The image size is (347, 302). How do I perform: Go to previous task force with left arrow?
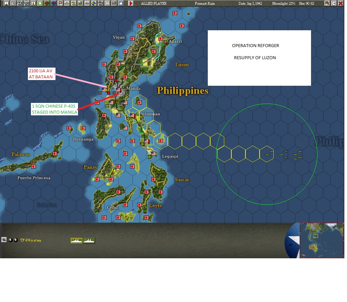pyautogui.click(x=10, y=240)
